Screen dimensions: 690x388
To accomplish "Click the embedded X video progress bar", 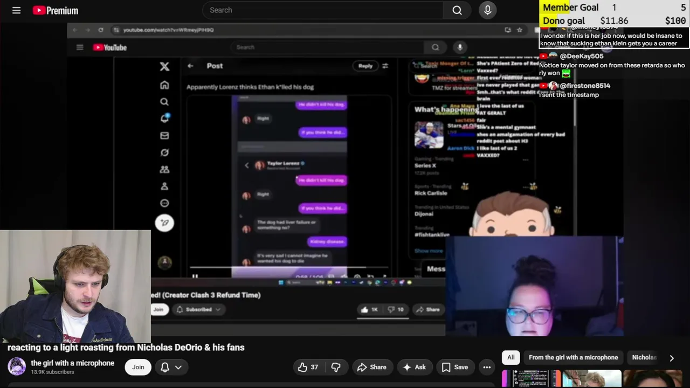I will [x=288, y=267].
